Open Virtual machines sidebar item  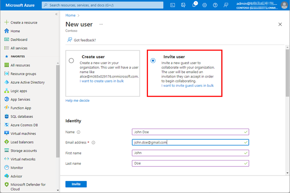pos(23,133)
